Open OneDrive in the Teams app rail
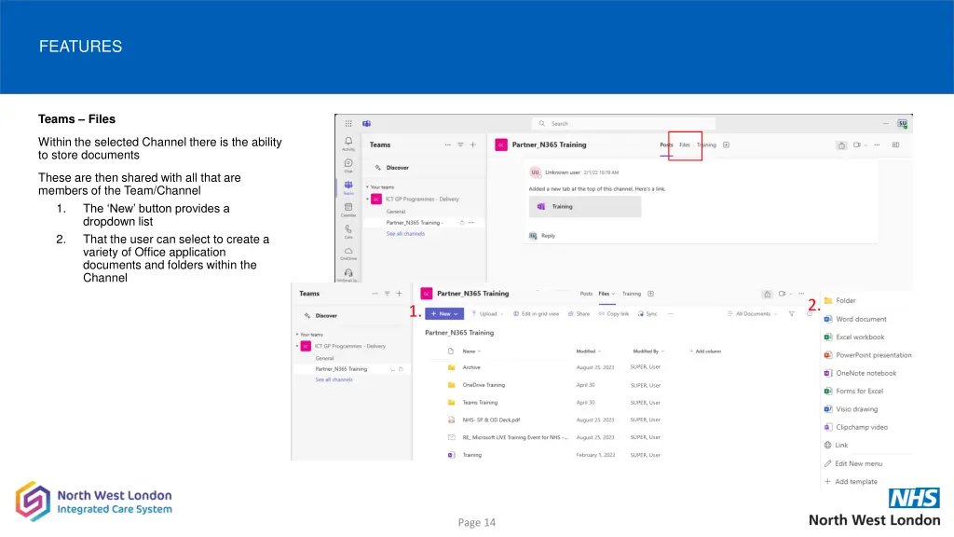954x537 pixels. 348,254
